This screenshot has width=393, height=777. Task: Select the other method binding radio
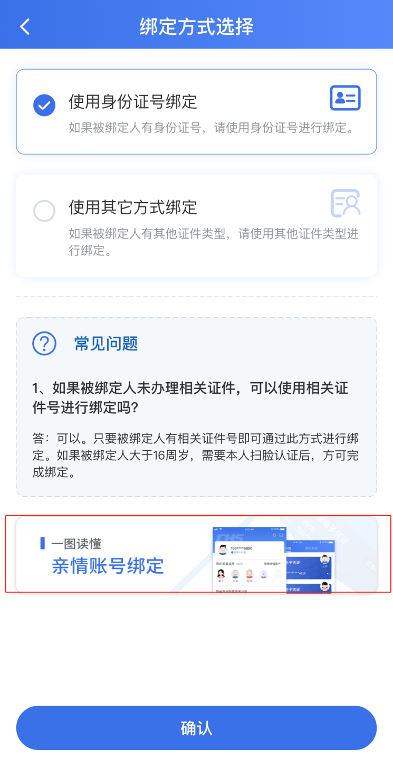44,211
